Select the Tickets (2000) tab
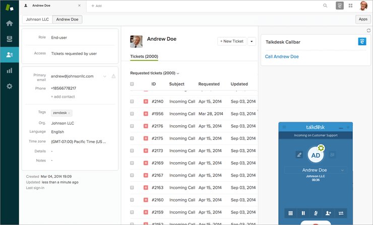 [x=144, y=56]
